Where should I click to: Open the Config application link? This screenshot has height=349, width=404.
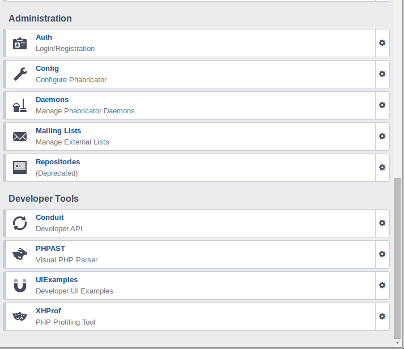point(47,69)
